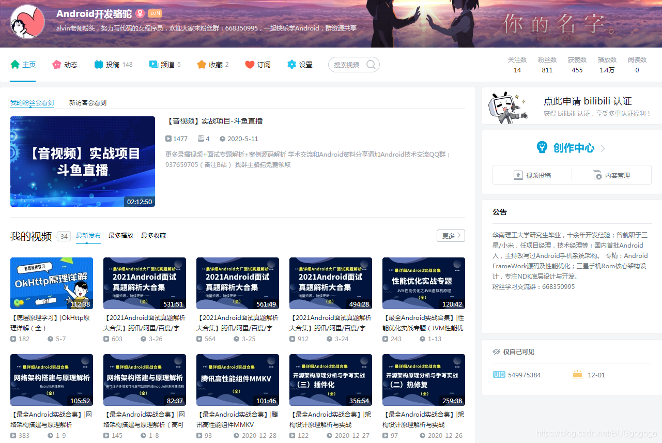Screen dimensions: 662x443
Task: Open the 订阅 tab
Action: [258, 65]
